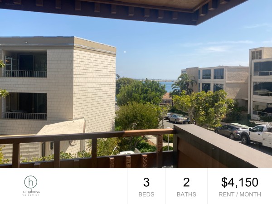Click the bay water view in photo
Image resolution: width=272 pixels, height=204 pixels.
pos(165,87)
